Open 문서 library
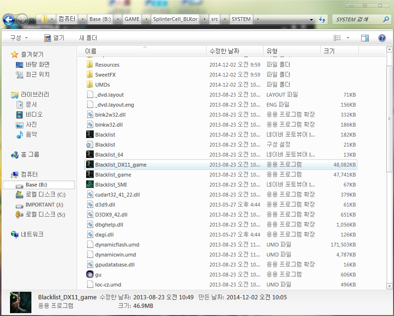 tap(26, 104)
